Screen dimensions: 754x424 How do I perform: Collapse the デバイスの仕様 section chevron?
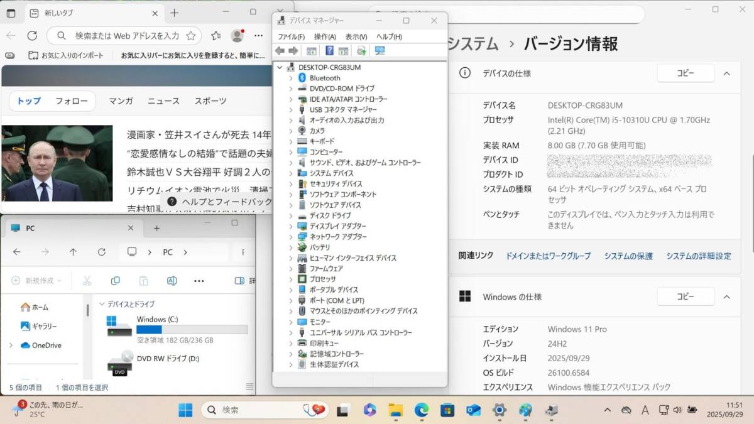pyautogui.click(x=726, y=73)
